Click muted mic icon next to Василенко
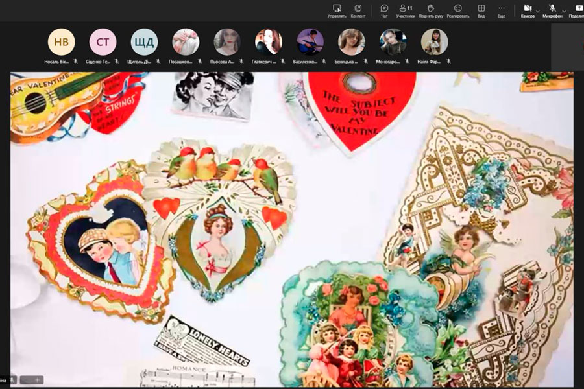This screenshot has width=584, height=389. pos(324,61)
